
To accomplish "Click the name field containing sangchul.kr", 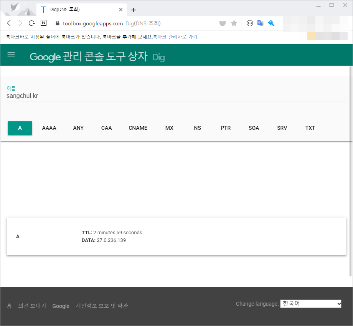I will point(176,96).
